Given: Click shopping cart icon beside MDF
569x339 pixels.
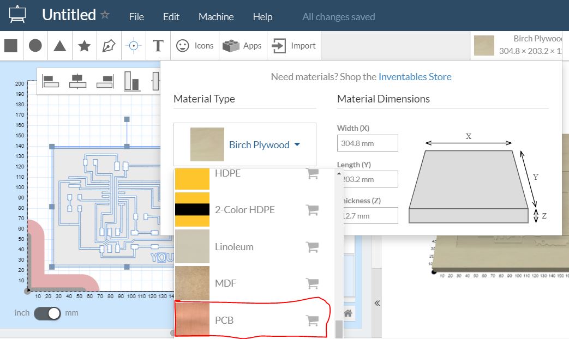Looking at the screenshot, I should click(x=312, y=283).
